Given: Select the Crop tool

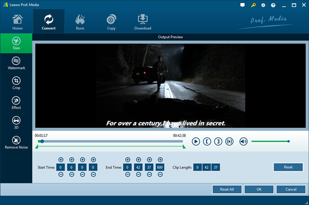Looking at the screenshot, I should [x=16, y=83].
